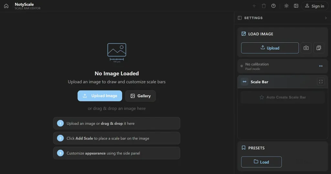Click the Sign in button
This screenshot has height=174, width=331.
pyautogui.click(x=315, y=6)
